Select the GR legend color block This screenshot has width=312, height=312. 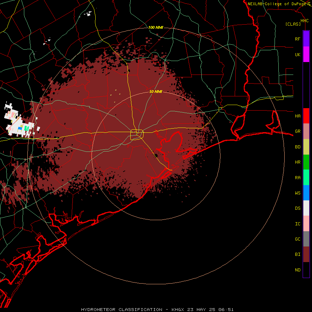coord(306,131)
